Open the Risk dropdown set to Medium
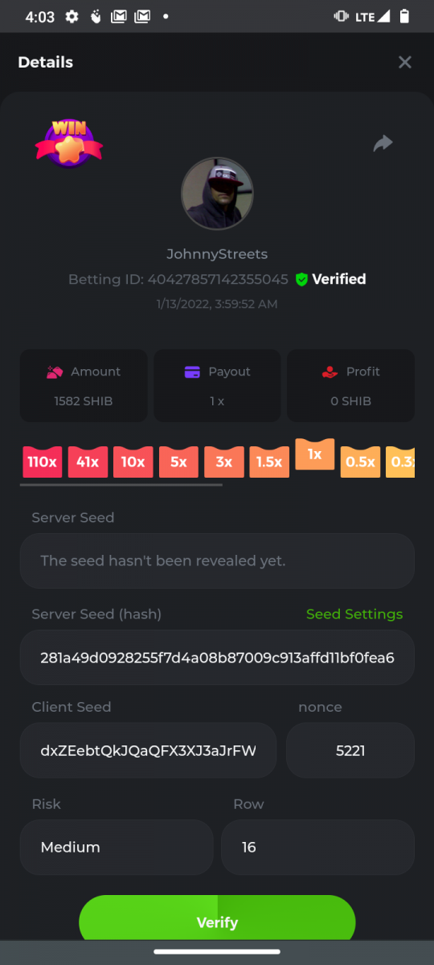 (117, 847)
